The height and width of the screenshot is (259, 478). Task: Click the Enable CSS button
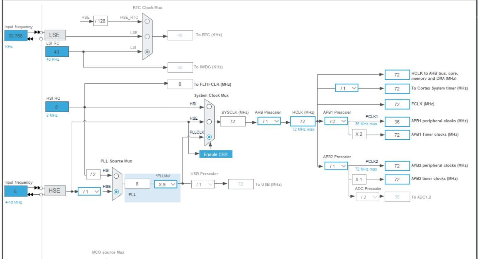[x=216, y=154]
